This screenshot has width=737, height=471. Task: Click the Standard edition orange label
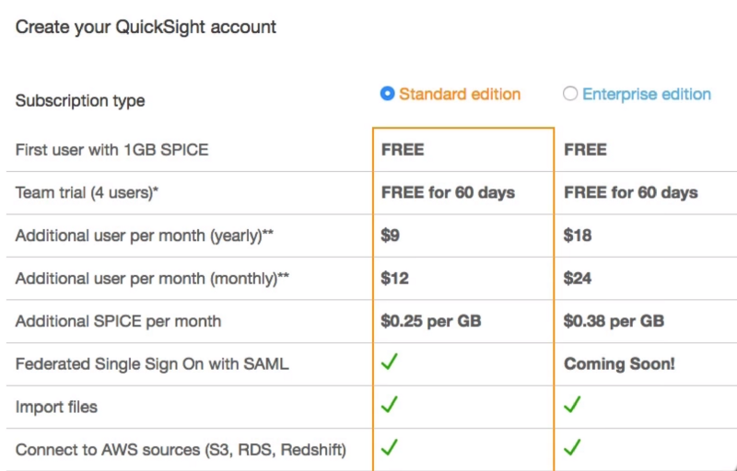coord(460,95)
